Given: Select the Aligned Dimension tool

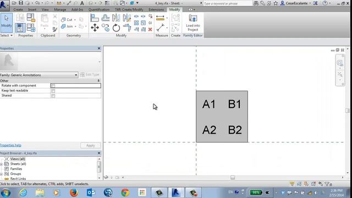Looking at the screenshot, I should pos(160,18).
